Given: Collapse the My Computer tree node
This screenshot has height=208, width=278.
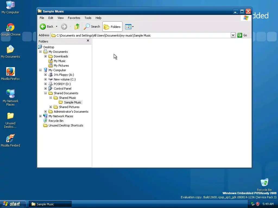Looking at the screenshot, I should point(40,70).
